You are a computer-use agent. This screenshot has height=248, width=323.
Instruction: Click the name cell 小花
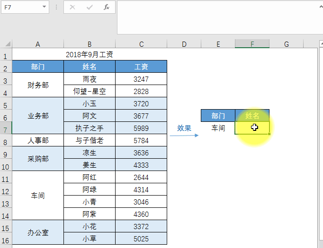click(x=90, y=226)
